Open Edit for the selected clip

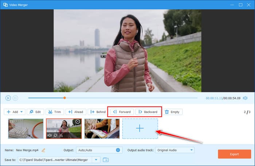click(x=35, y=112)
